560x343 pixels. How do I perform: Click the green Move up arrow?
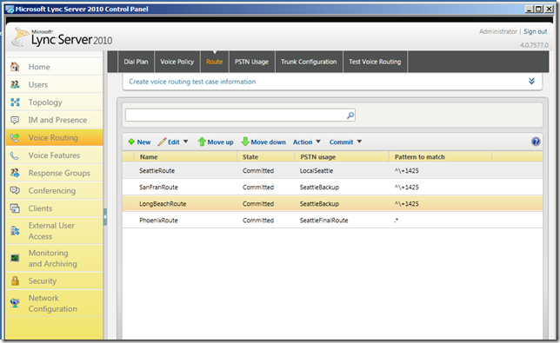click(x=202, y=142)
